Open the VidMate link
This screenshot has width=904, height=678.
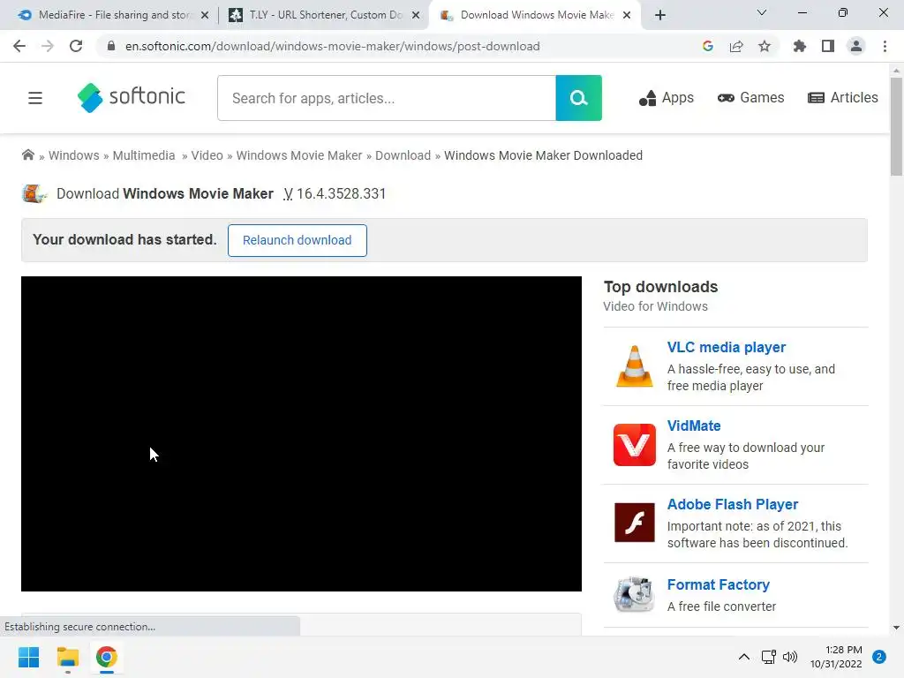point(694,426)
